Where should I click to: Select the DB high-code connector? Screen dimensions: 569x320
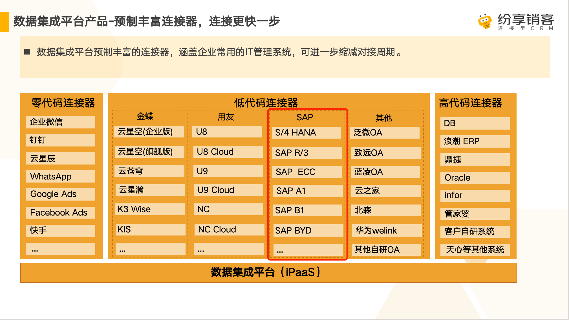pyautogui.click(x=475, y=123)
